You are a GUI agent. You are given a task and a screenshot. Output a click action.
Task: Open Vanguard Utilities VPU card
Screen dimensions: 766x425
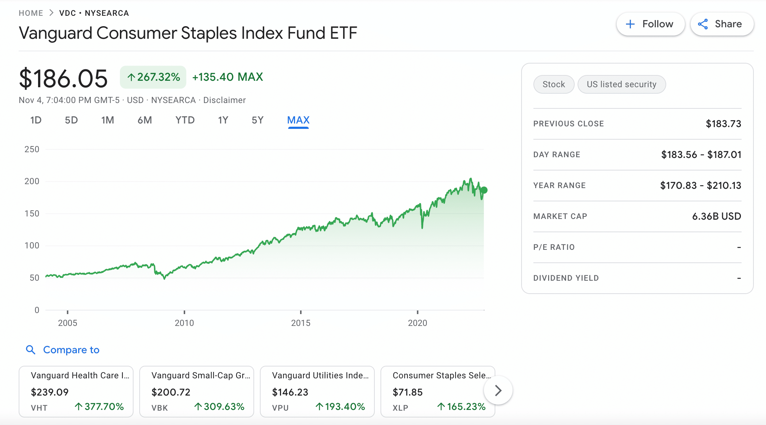(x=317, y=392)
